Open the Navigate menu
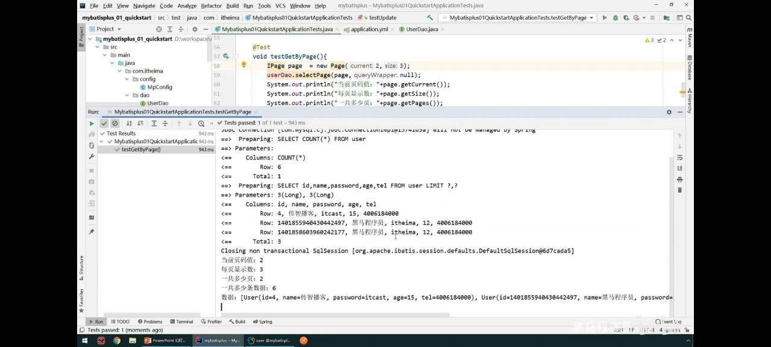771x347 pixels. click(144, 5)
